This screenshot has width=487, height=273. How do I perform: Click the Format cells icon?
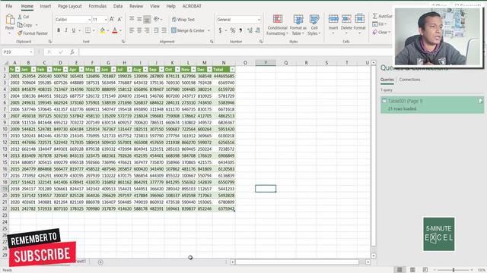pyautogui.click(x=359, y=19)
